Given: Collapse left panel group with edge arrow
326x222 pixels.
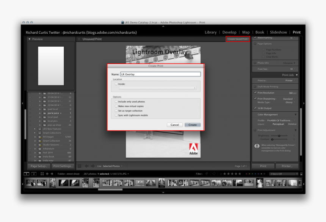Looking at the screenshot, I should click(22, 103).
